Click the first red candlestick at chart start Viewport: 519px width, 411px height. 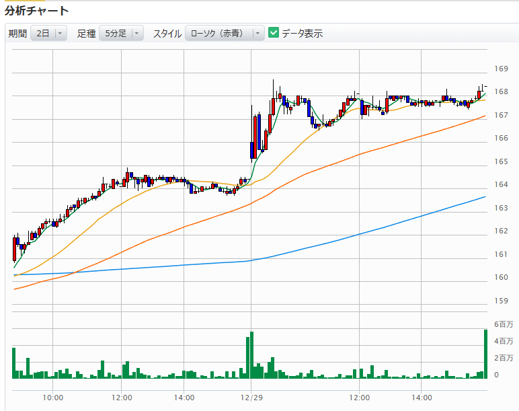(14, 249)
